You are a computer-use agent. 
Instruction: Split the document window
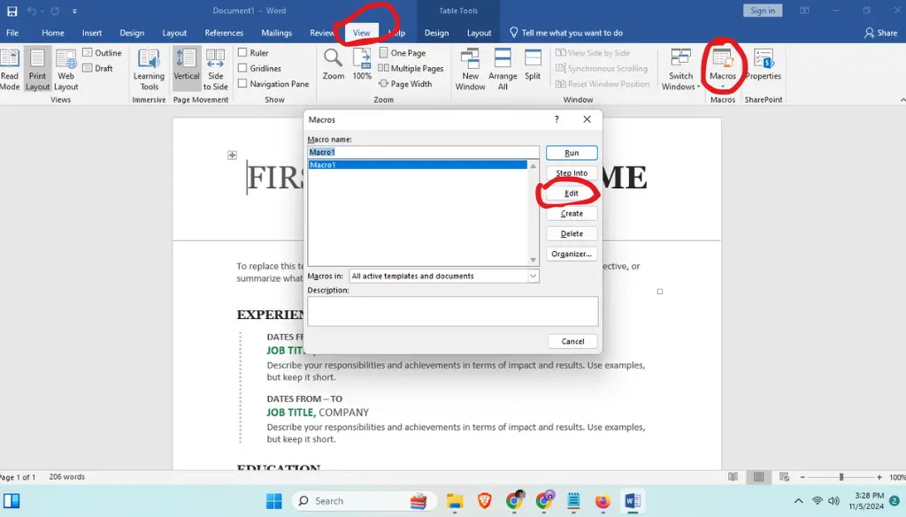point(533,65)
